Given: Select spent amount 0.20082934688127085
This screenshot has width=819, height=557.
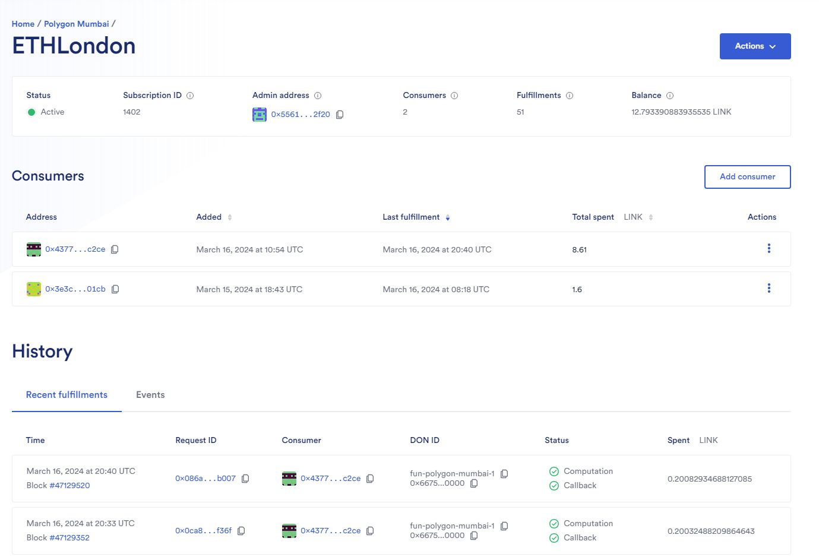Looking at the screenshot, I should [x=710, y=479].
